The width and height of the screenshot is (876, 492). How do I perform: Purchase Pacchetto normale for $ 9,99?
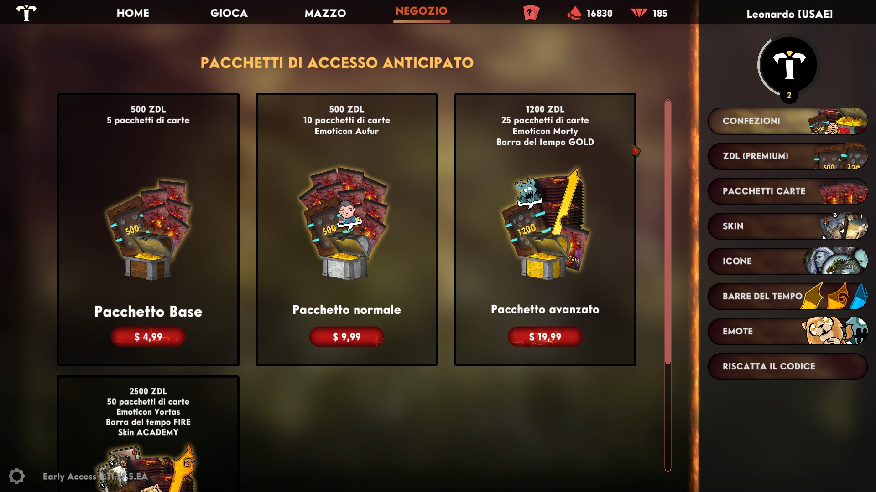pos(347,337)
